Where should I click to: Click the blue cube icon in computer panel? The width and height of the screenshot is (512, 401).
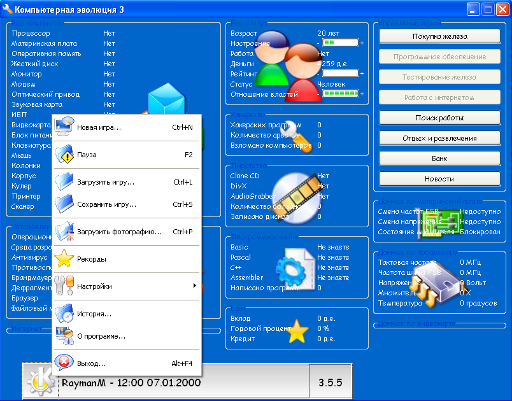[x=167, y=99]
